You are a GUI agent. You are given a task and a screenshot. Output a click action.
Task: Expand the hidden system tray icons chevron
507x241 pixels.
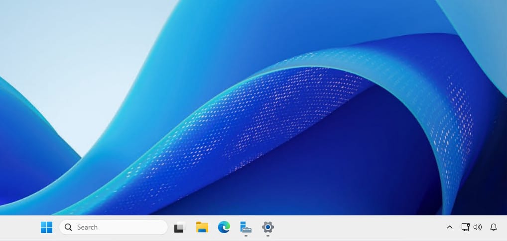pos(449,228)
